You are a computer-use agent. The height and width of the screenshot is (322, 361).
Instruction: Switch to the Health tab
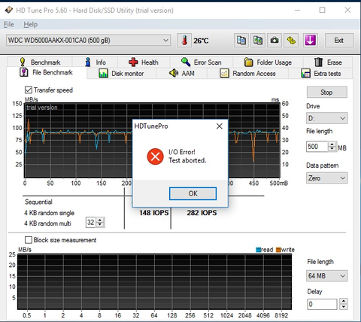(144, 62)
